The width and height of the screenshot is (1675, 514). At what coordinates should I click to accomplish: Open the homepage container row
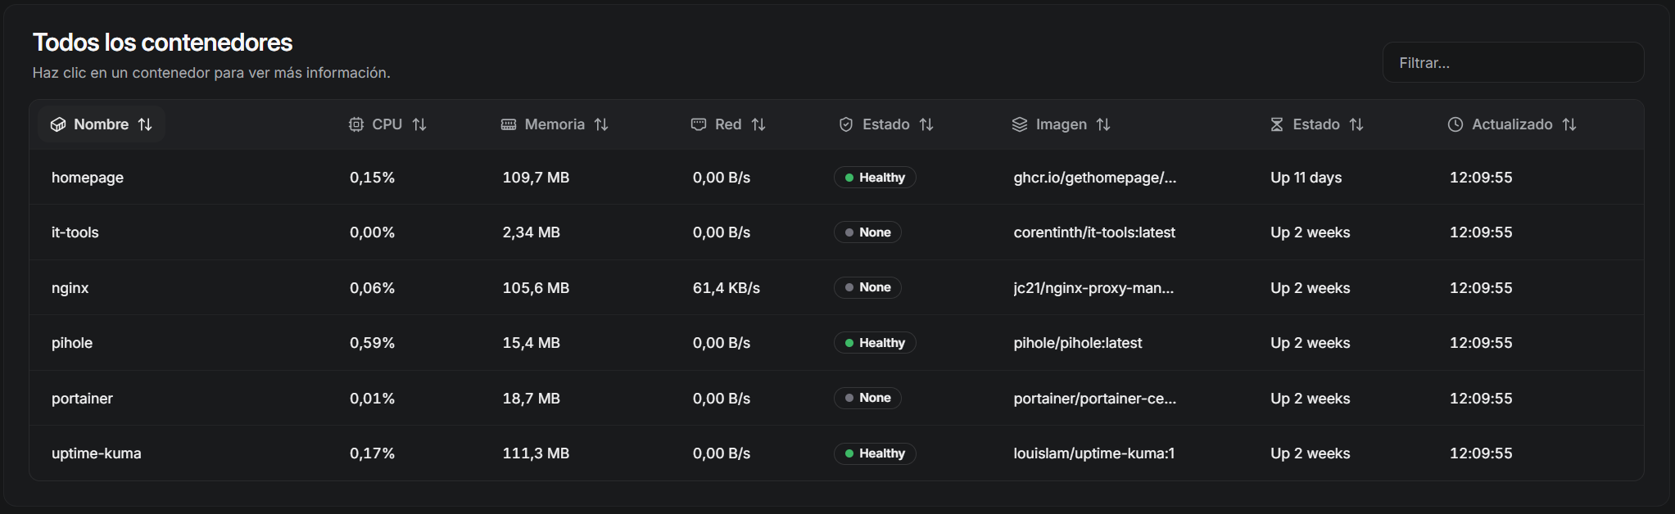tap(88, 178)
